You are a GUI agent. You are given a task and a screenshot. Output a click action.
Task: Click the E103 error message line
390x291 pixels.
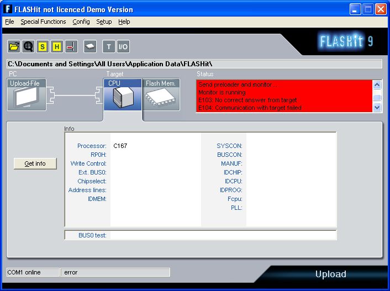coord(247,100)
